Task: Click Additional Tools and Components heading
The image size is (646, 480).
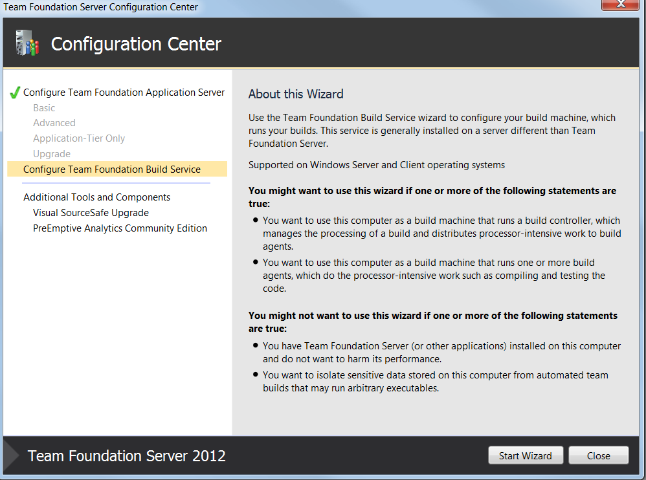Action: coord(97,197)
